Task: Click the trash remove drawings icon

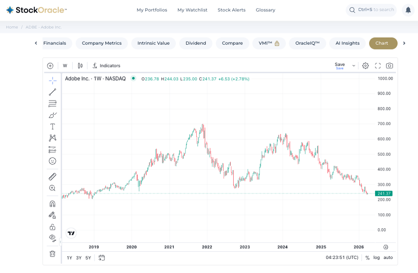Action: [52, 254]
